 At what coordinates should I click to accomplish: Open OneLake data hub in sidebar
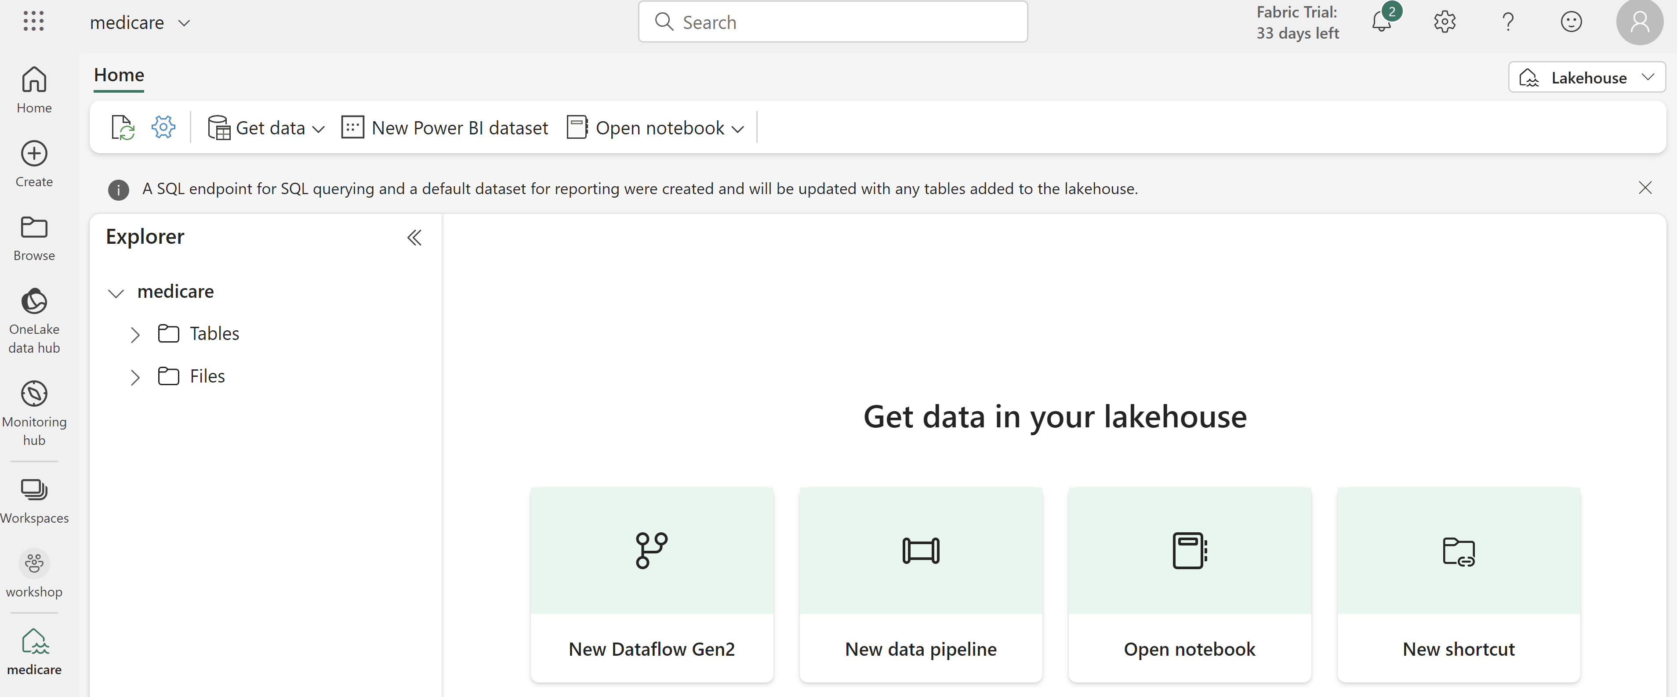pyautogui.click(x=34, y=320)
